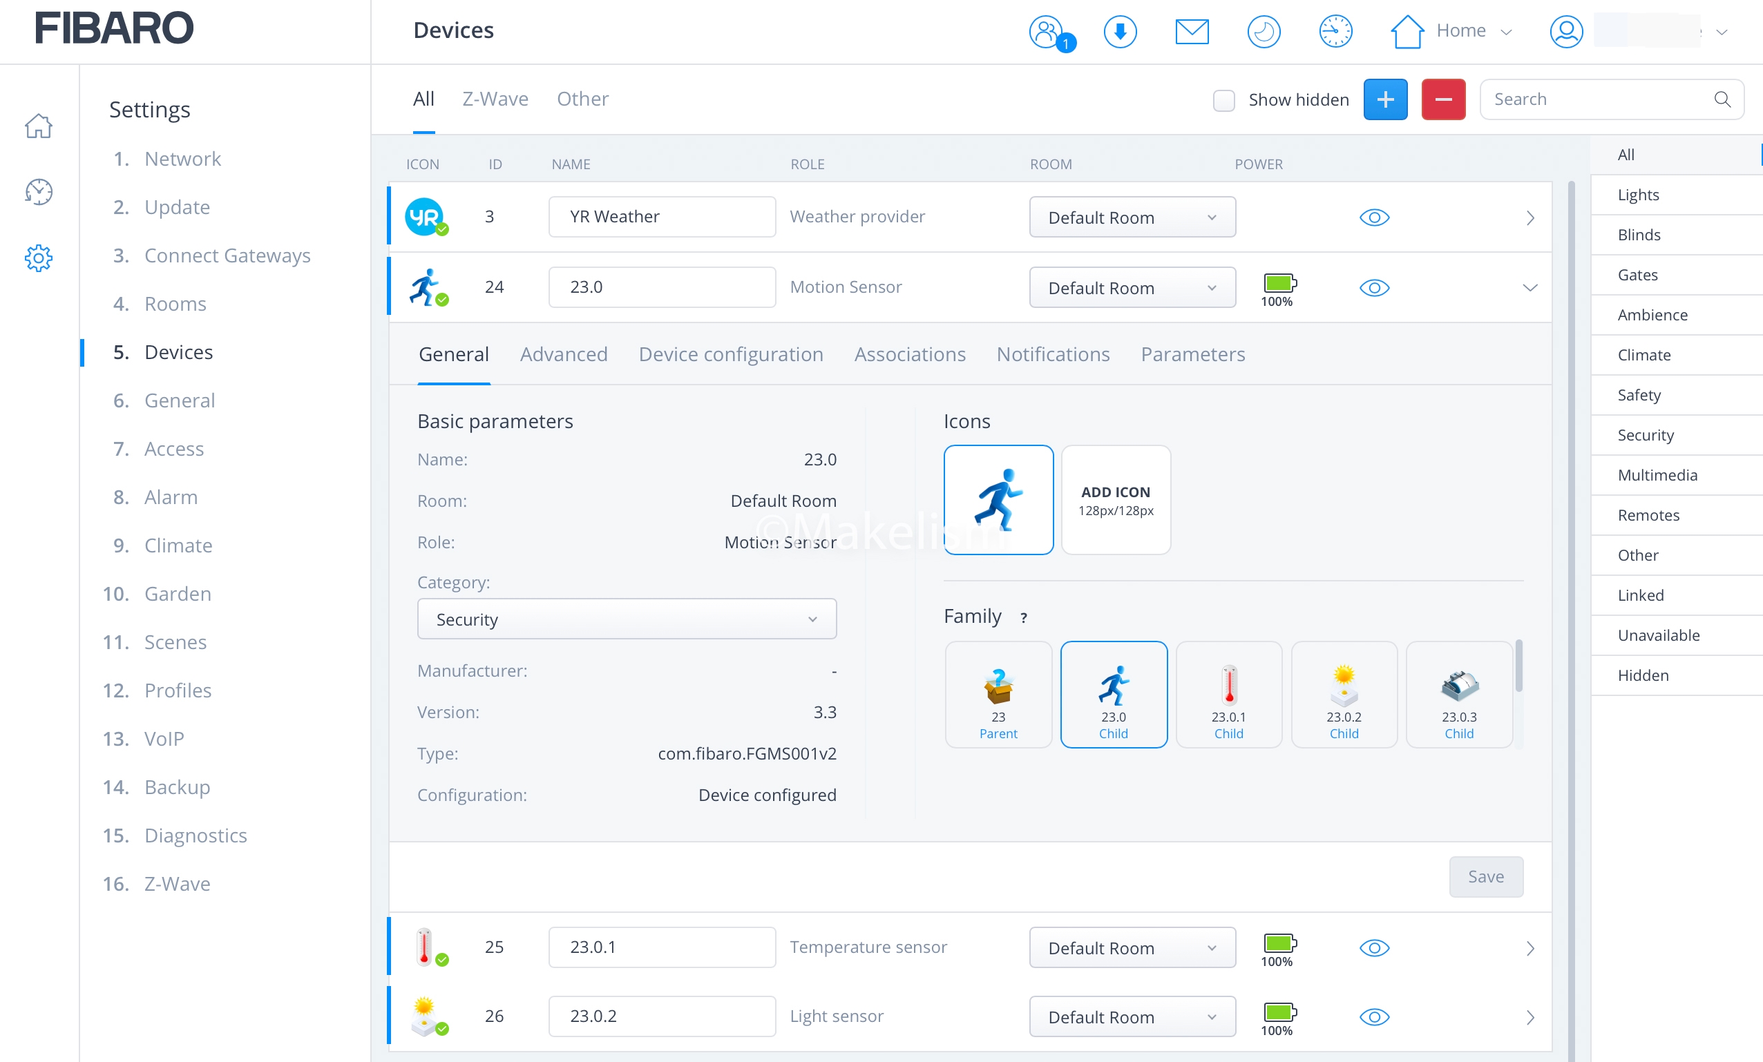
Task: Click the settings gear in left sidebar
Action: [39, 258]
